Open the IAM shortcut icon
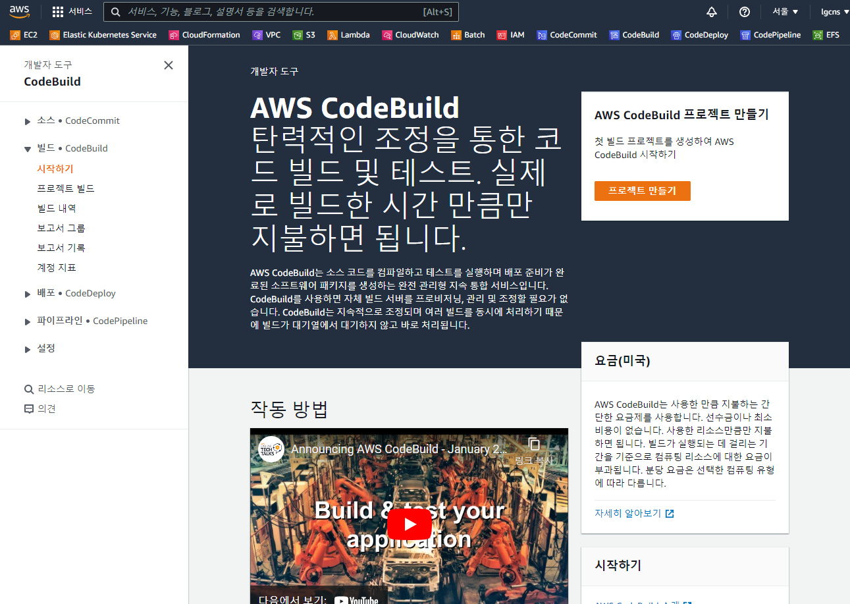This screenshot has height=604, width=850. 502,35
